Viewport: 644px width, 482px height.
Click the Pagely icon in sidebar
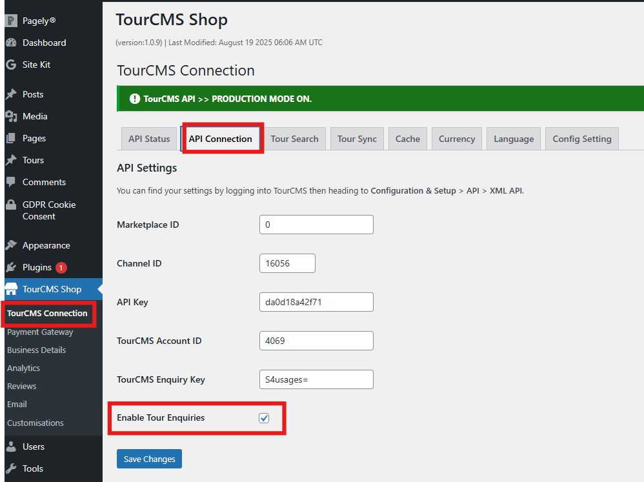(11, 21)
